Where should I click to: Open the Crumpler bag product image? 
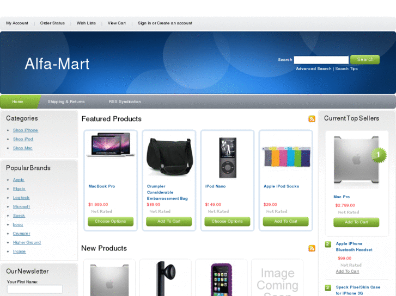[x=169, y=157]
